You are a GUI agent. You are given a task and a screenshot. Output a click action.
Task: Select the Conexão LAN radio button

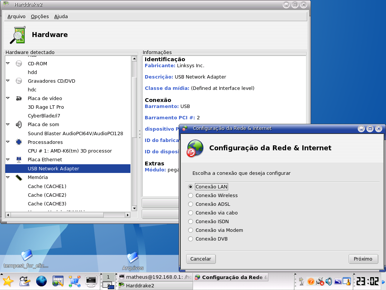pos(190,187)
